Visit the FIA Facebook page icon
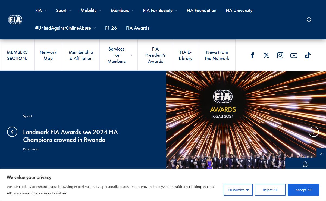The width and height of the screenshot is (326, 201). (252, 55)
